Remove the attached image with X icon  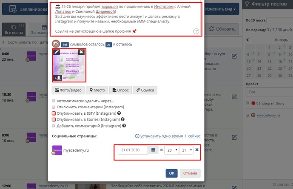coord(81,52)
